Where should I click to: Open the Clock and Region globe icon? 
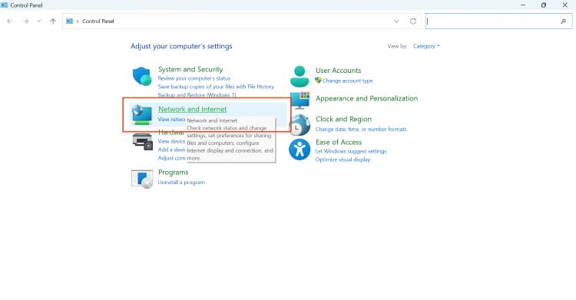point(300,125)
